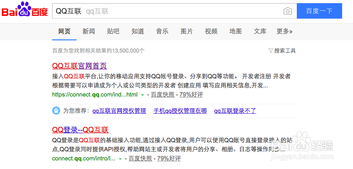Viewport: 353px width, 169px height.
Task: Click the search tools filter icon
Action: (x=271, y=51)
